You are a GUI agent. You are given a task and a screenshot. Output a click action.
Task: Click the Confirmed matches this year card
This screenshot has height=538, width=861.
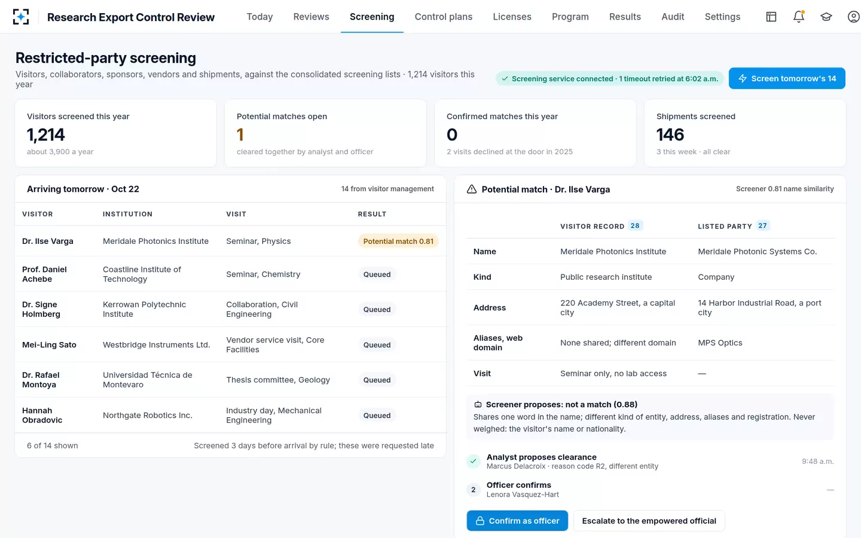[x=535, y=133]
